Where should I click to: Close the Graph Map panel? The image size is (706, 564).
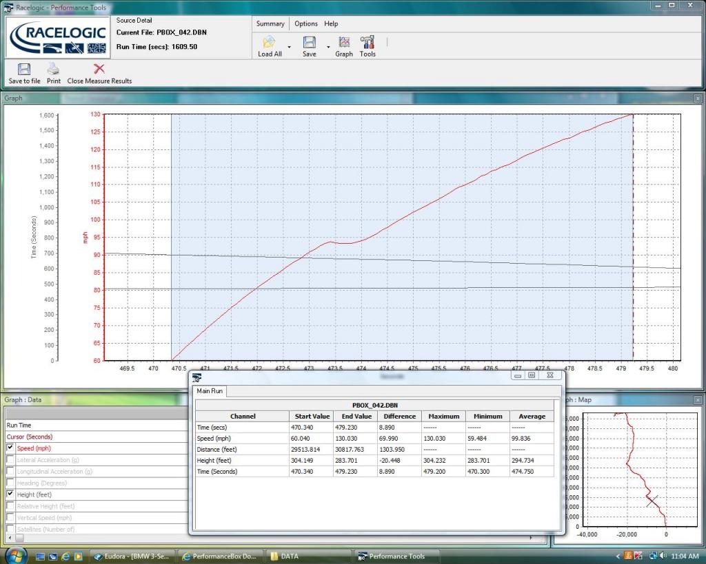click(698, 399)
